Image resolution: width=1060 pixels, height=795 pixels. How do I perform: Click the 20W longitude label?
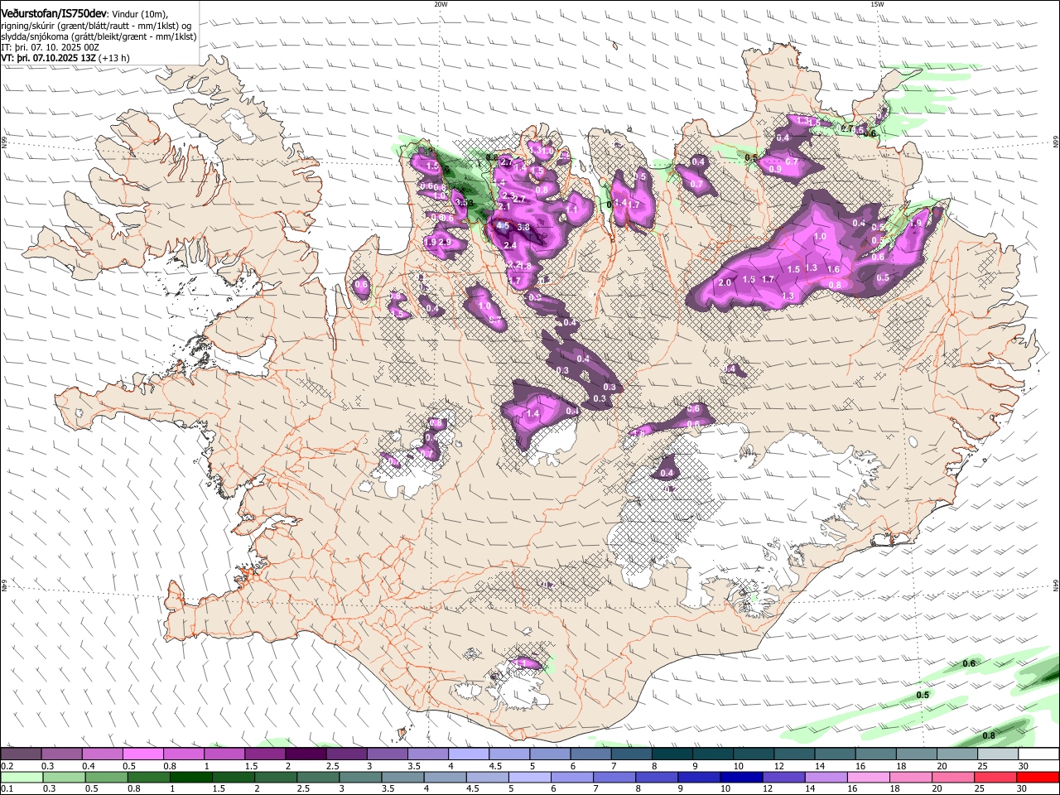pyautogui.click(x=441, y=4)
